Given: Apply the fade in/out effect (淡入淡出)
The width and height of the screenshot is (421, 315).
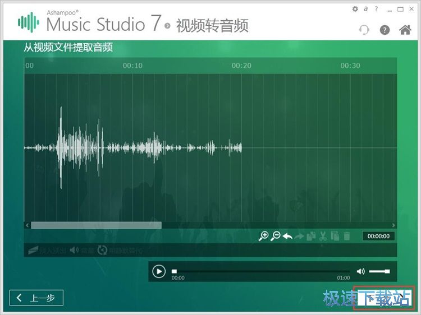Looking at the screenshot, I should click(x=47, y=251).
